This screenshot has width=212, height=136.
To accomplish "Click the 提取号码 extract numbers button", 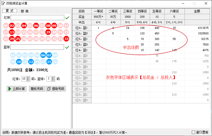I will tap(56, 89).
